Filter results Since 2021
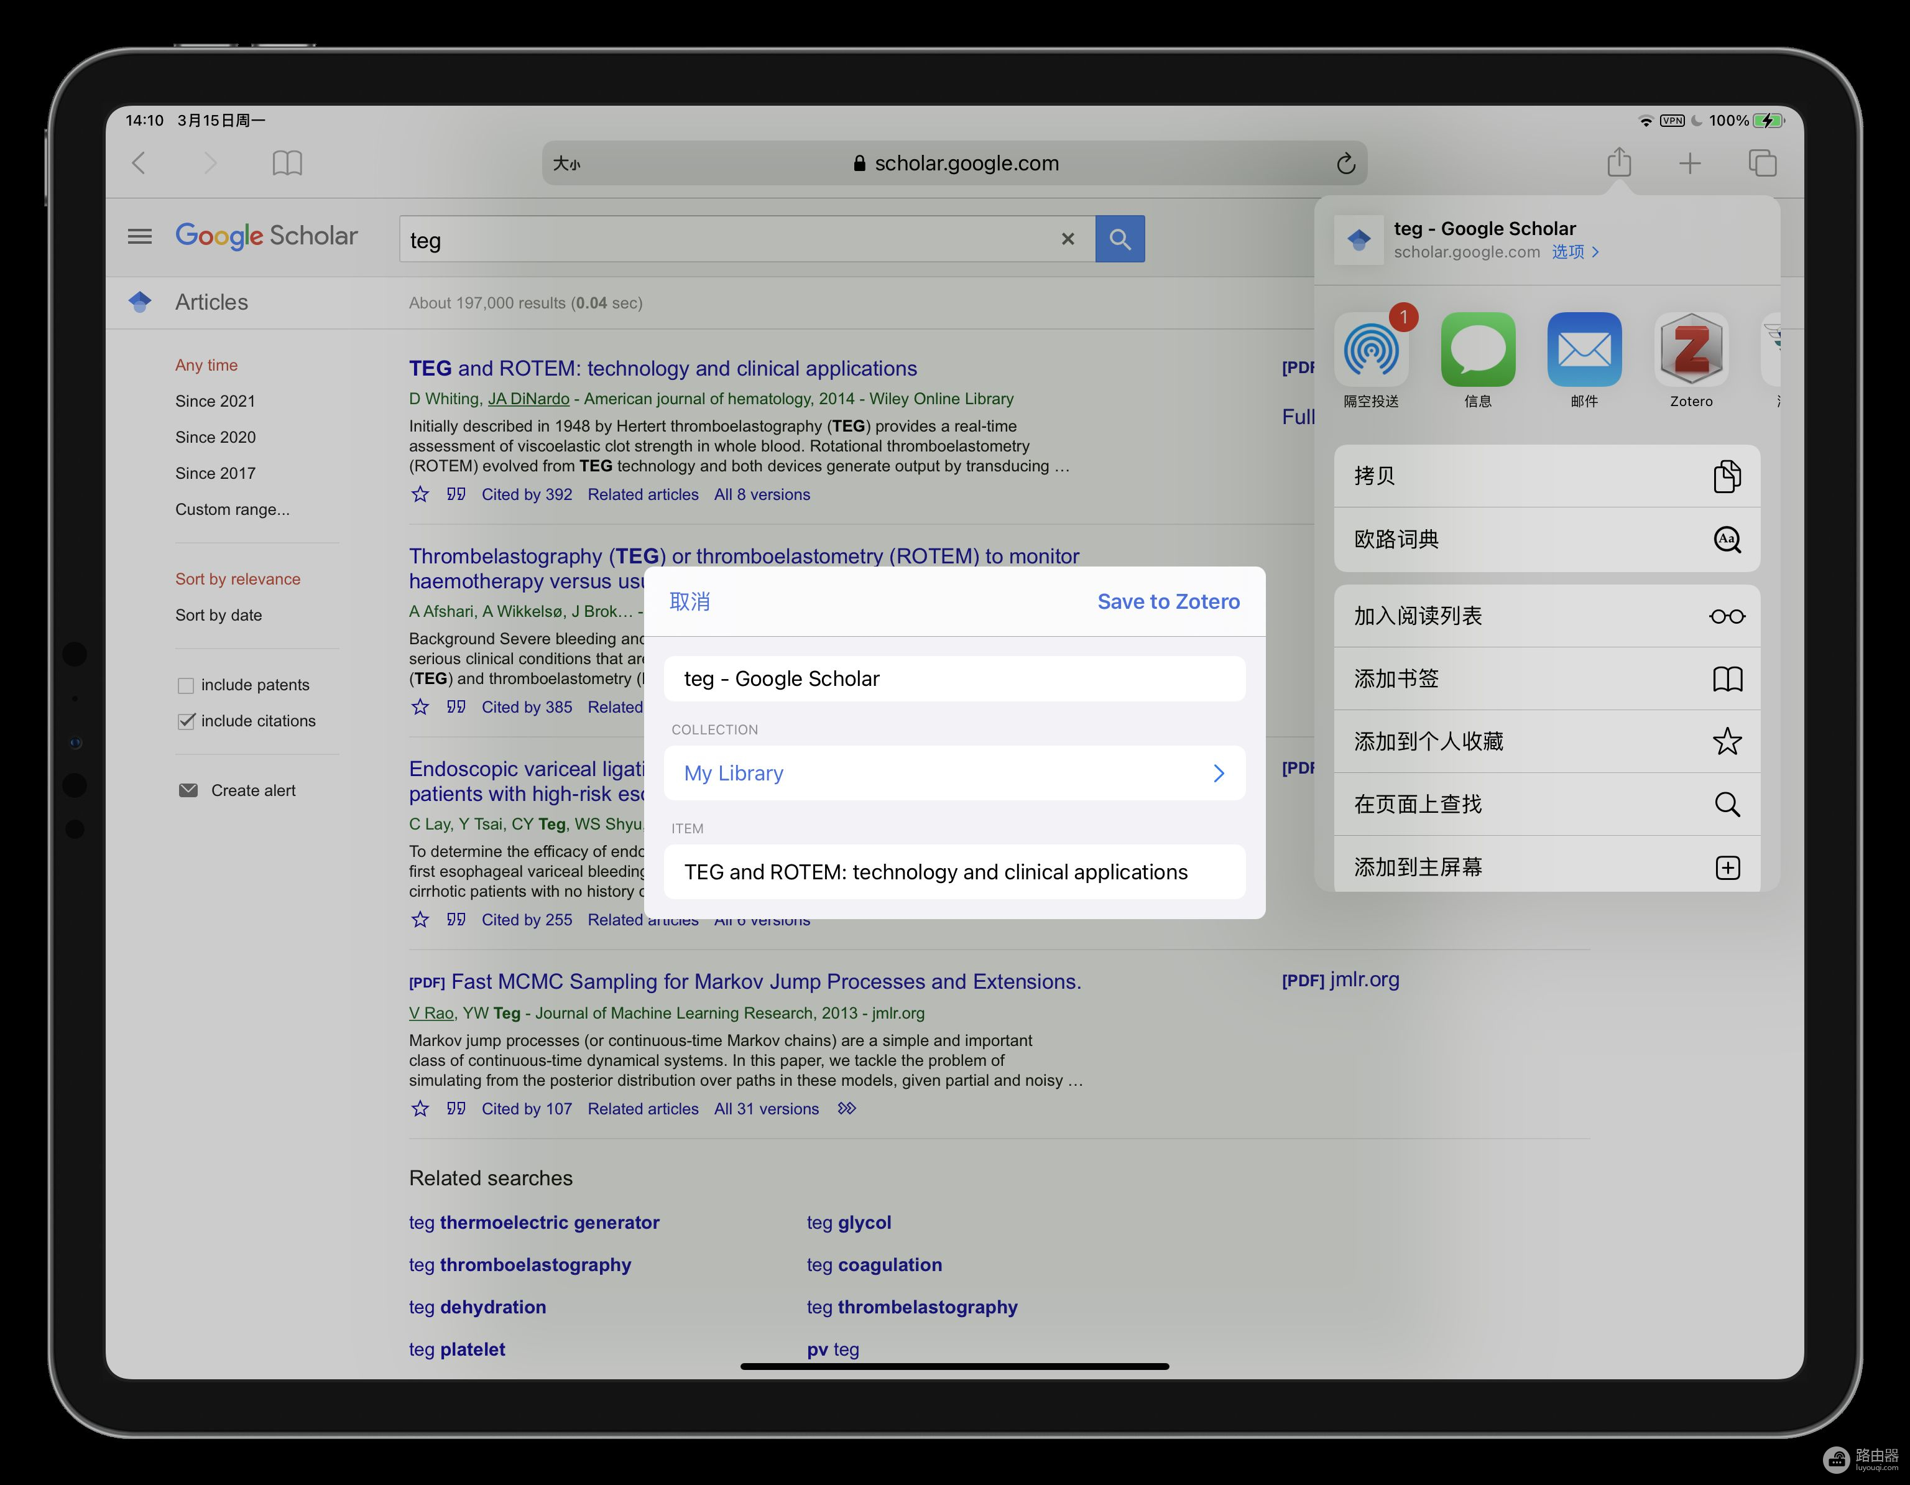The image size is (1910, 1485). click(215, 402)
